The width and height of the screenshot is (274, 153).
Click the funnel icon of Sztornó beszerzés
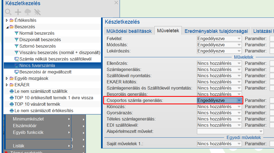[16, 46]
